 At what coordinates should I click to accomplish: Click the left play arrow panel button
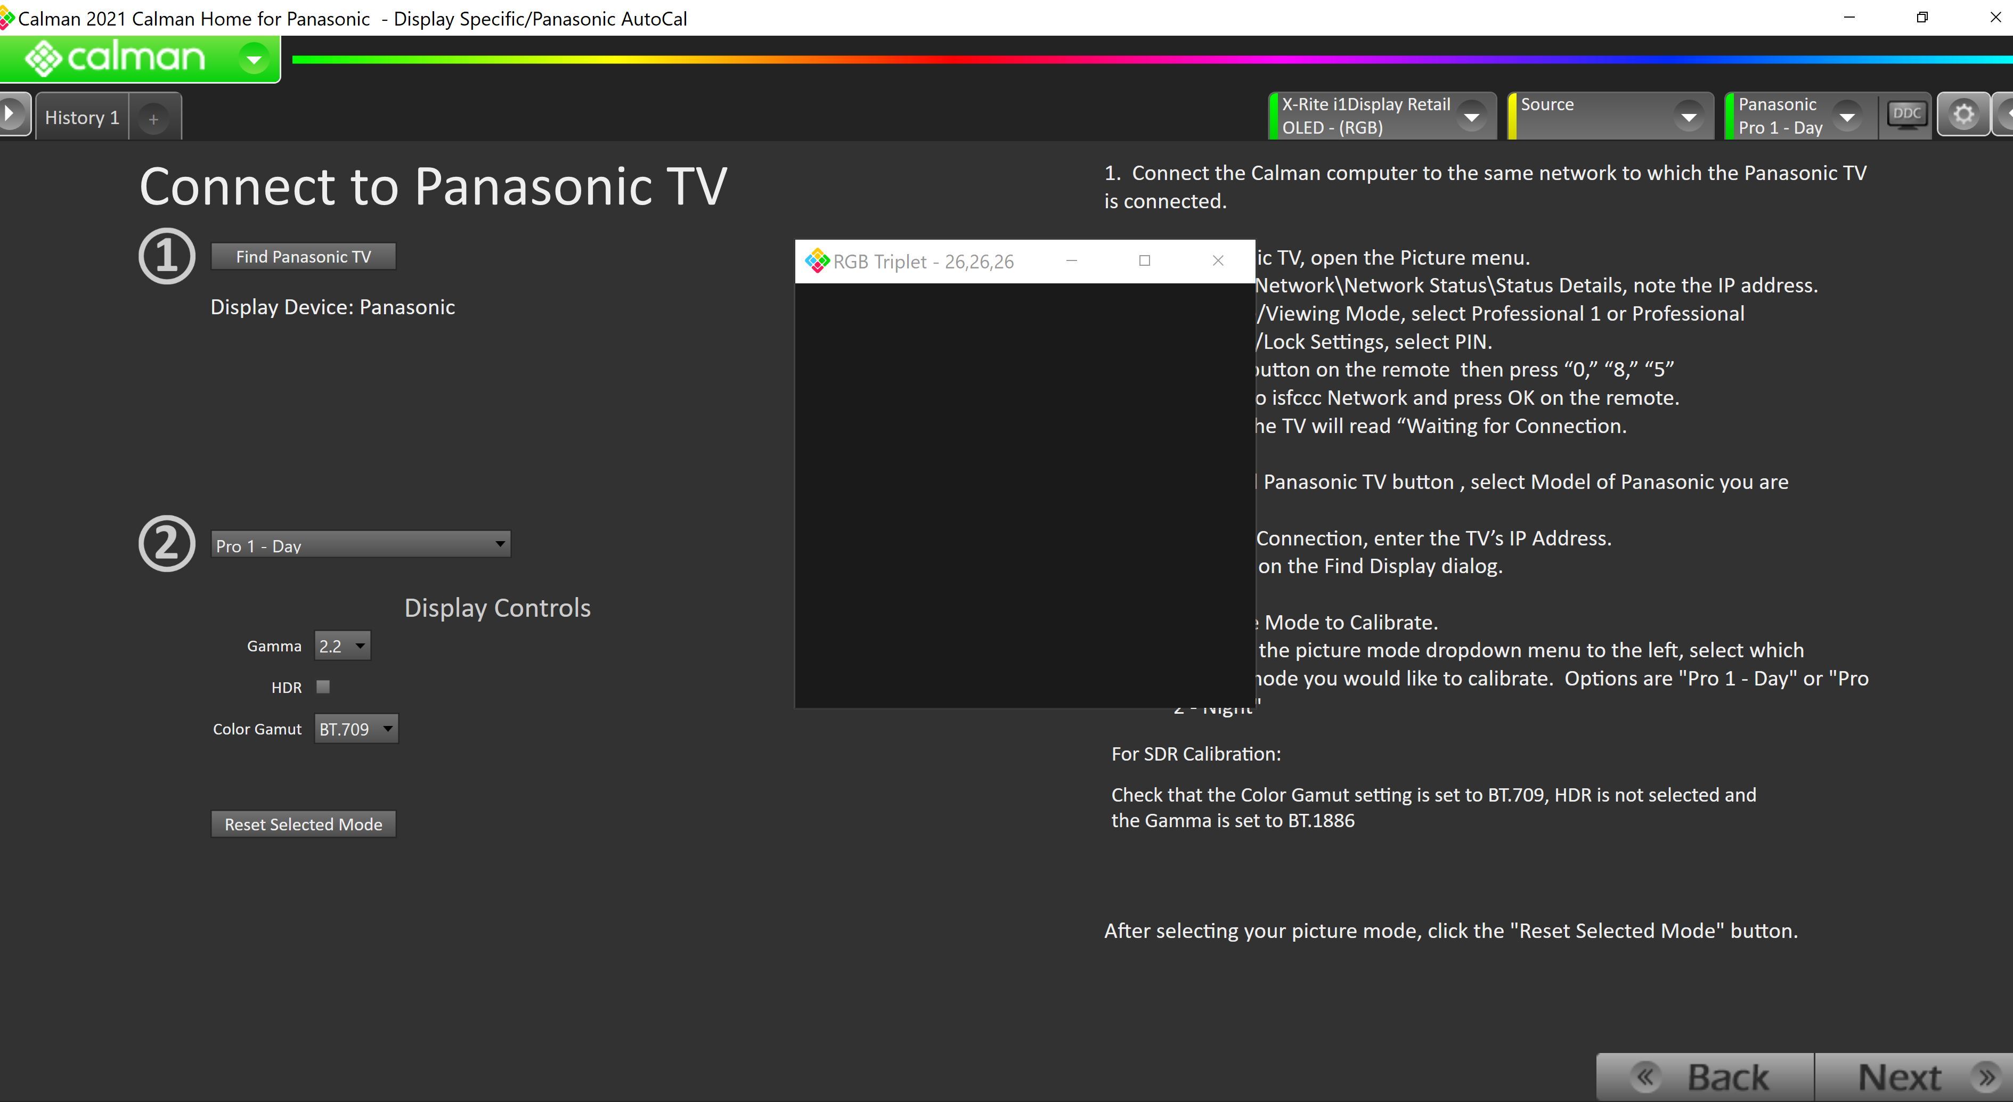(11, 115)
